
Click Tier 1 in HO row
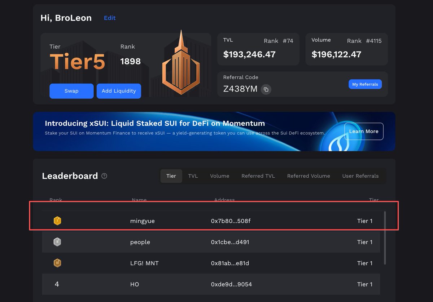(x=365, y=284)
